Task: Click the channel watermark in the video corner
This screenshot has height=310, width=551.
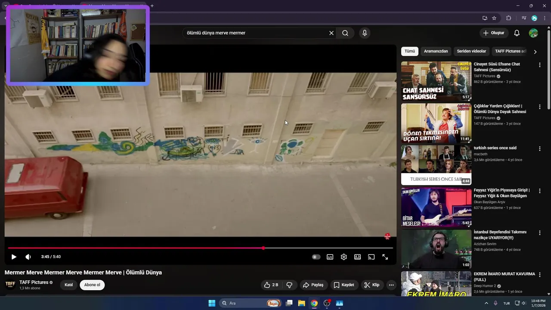Action: coord(387,236)
